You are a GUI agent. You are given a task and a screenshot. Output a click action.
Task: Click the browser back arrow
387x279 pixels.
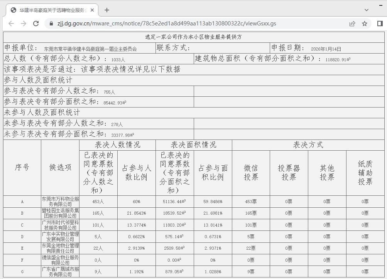pos(11,24)
